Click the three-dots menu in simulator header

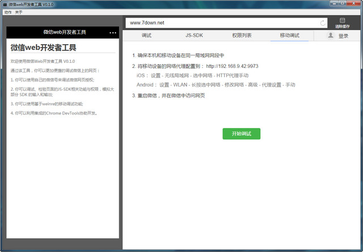(112, 33)
